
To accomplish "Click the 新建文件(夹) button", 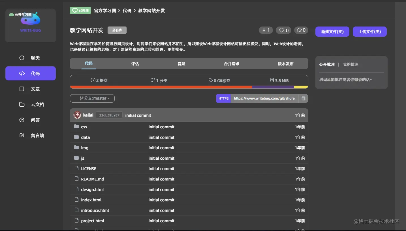I will click(332, 32).
